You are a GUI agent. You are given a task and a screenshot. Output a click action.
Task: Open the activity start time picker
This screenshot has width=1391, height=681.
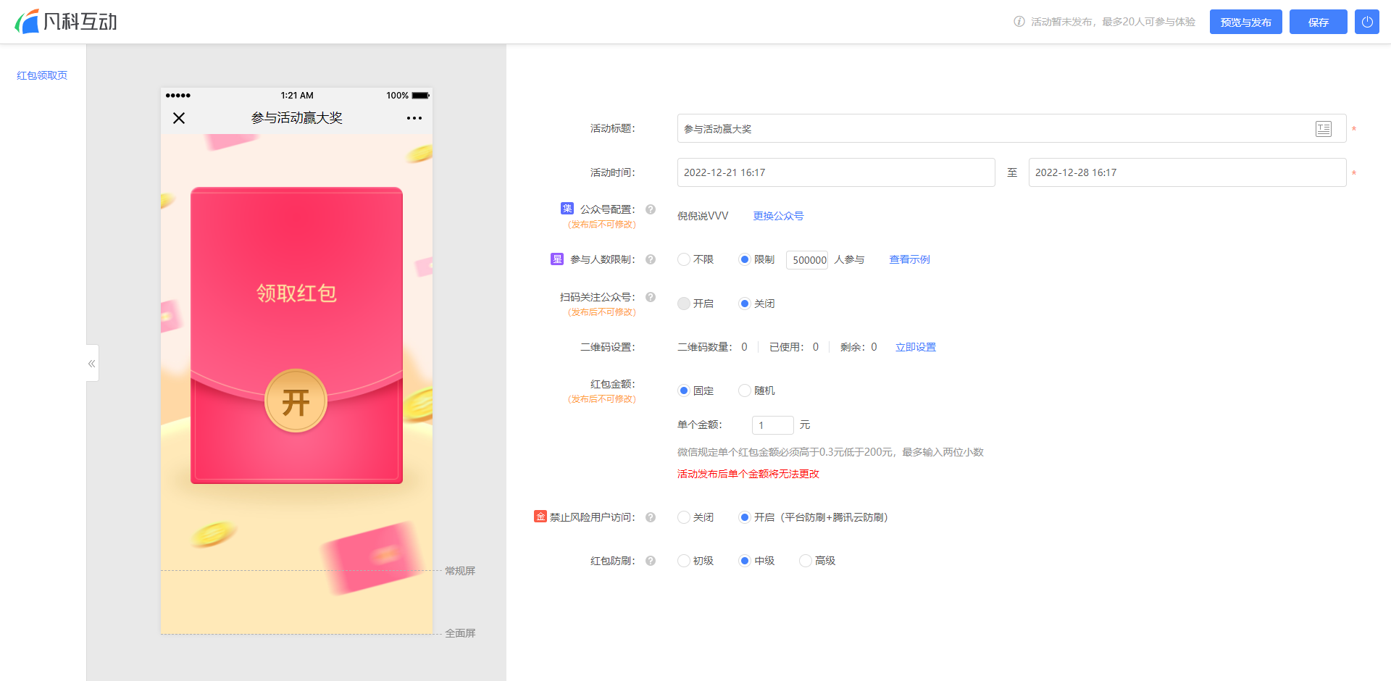pos(835,172)
